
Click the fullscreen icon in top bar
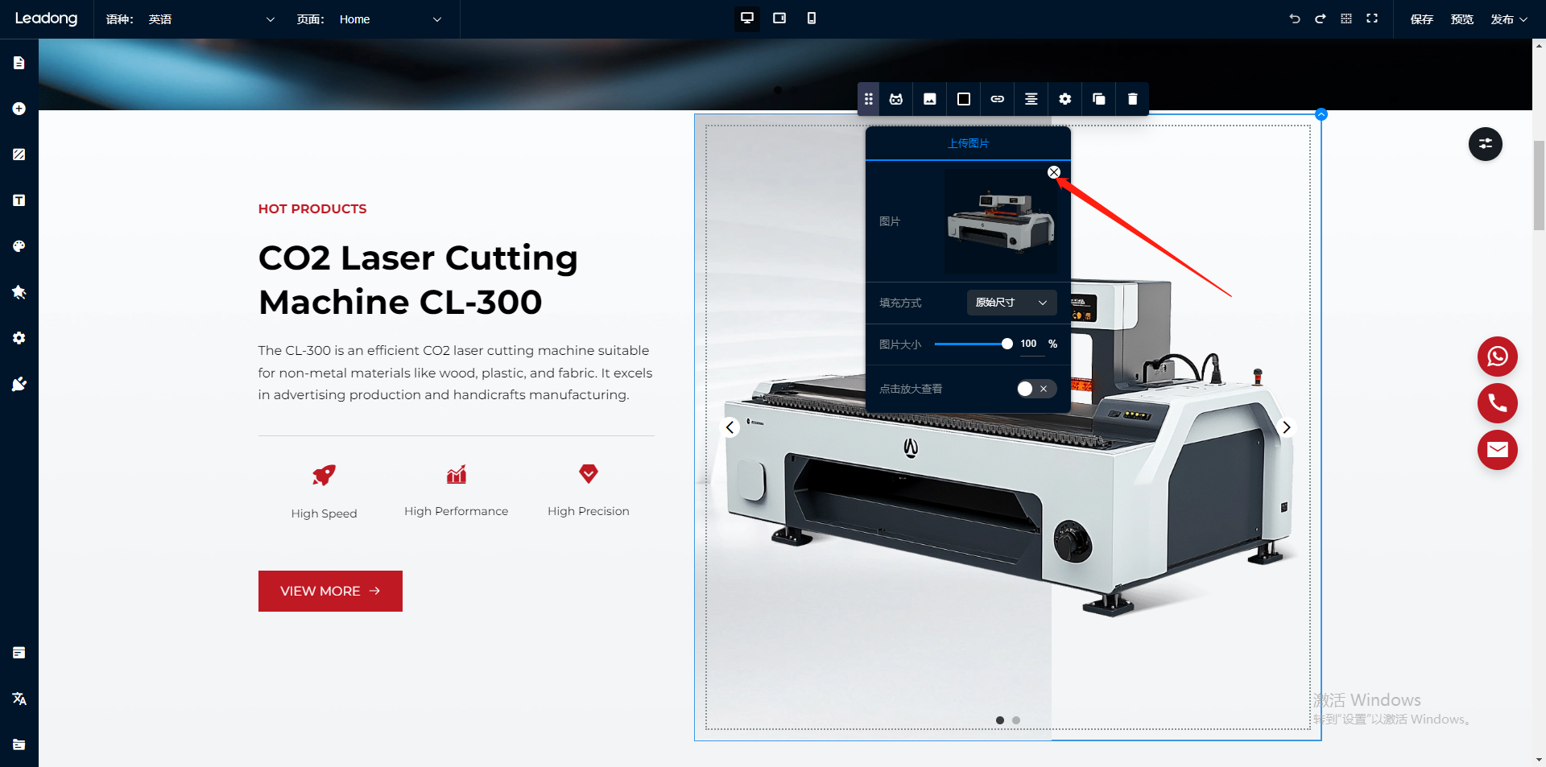coord(1372,19)
